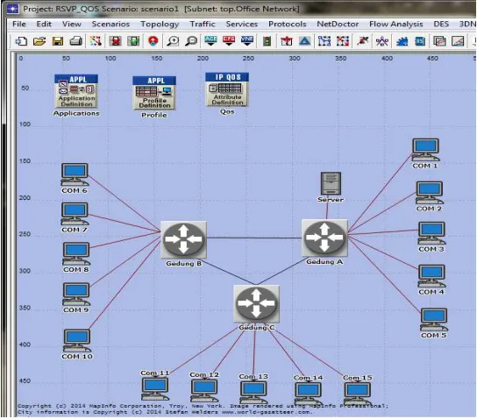Select the IP QoS Attribute Definition node
This screenshot has width=477, height=419.
227,89
